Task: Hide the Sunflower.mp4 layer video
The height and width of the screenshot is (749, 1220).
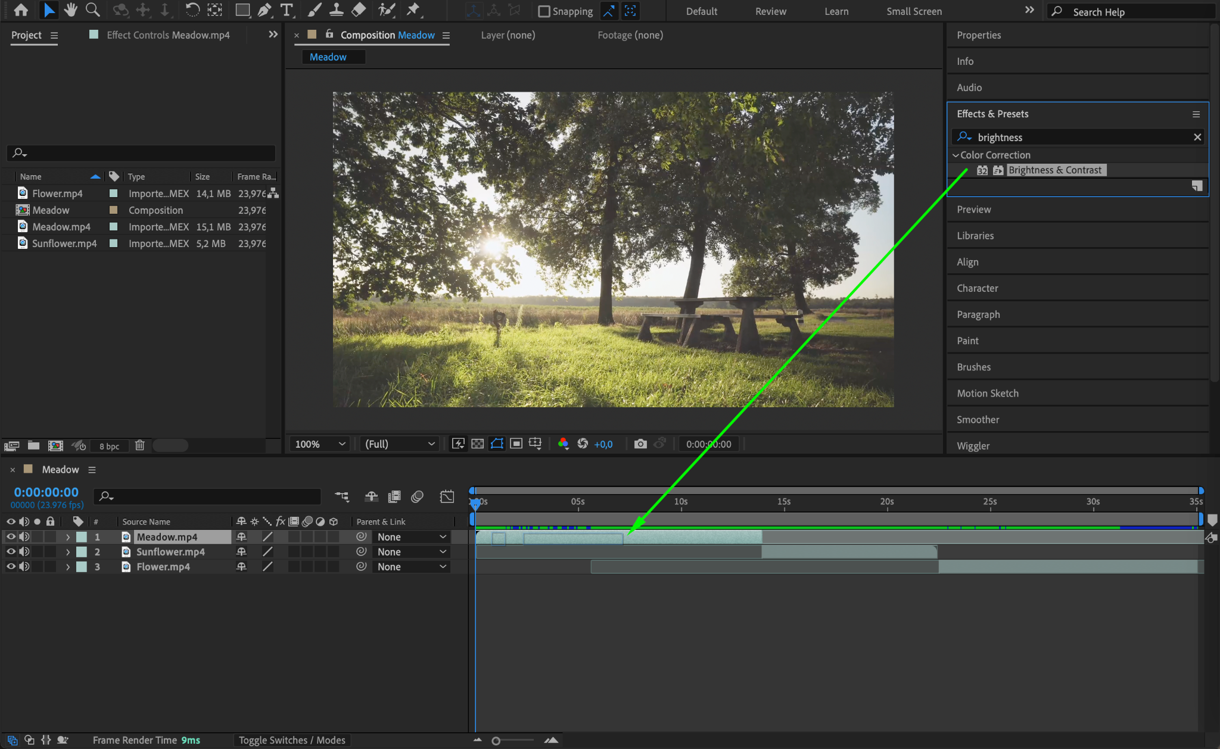Action: (11, 552)
